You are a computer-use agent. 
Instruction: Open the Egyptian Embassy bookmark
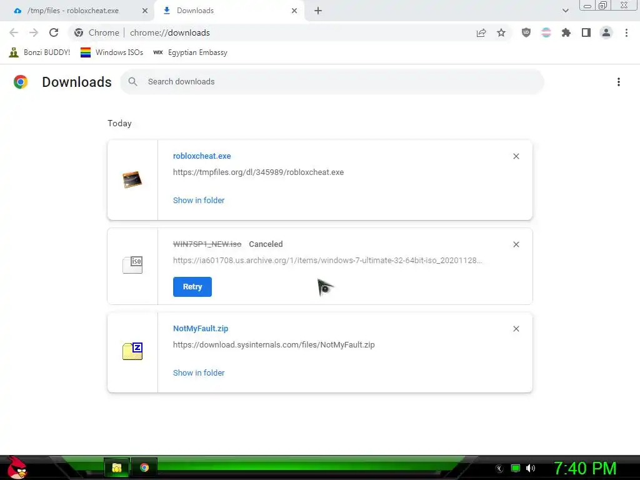[190, 52]
